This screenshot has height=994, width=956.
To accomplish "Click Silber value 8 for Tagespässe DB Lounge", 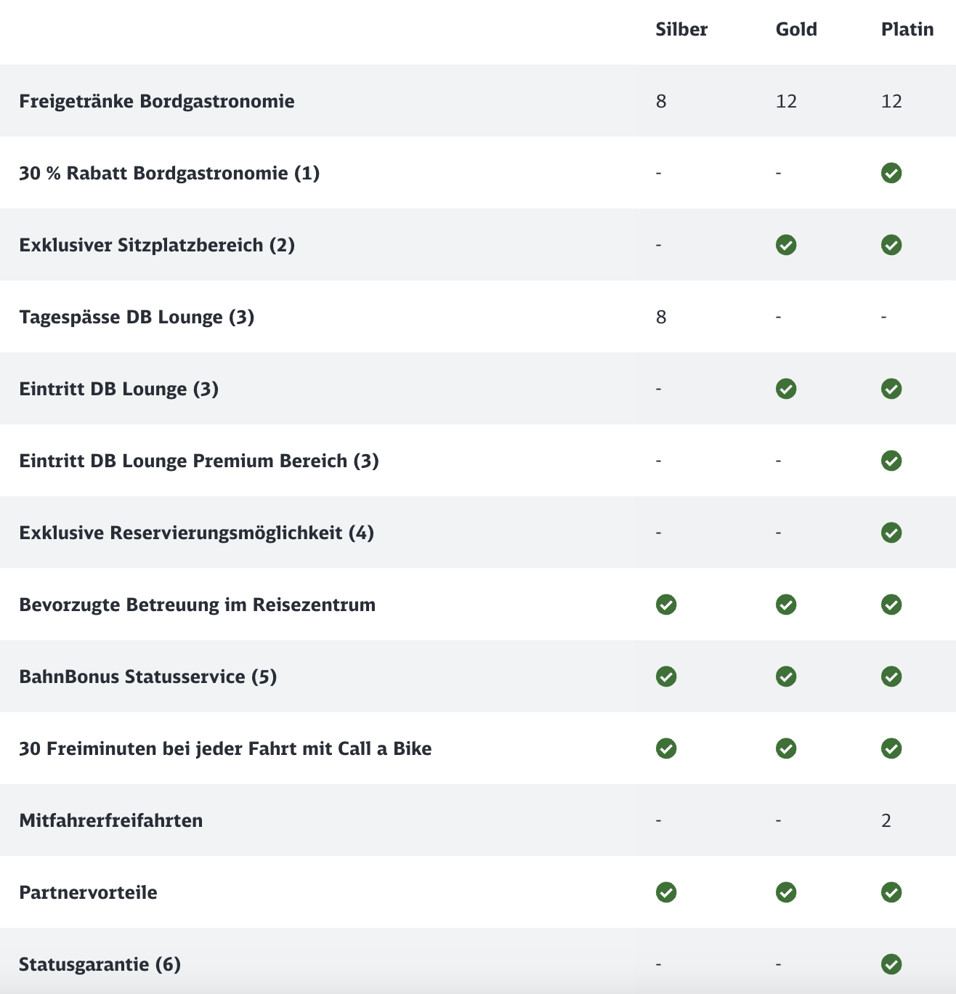I will coord(661,317).
